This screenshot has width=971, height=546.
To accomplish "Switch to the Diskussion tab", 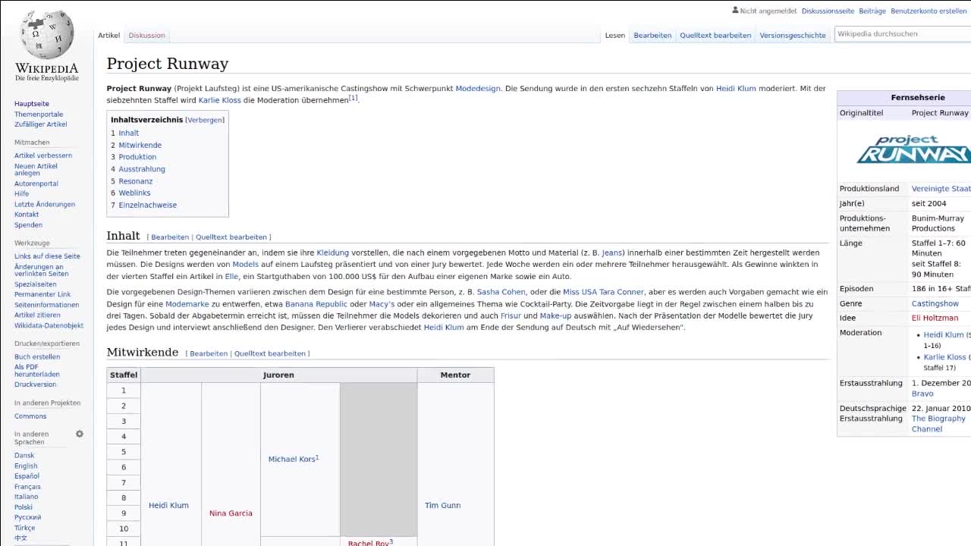I will 146,35.
